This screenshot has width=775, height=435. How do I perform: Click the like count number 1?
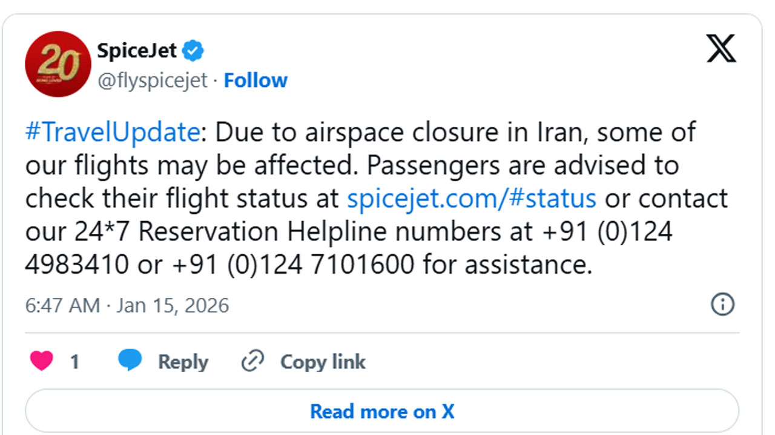74,362
